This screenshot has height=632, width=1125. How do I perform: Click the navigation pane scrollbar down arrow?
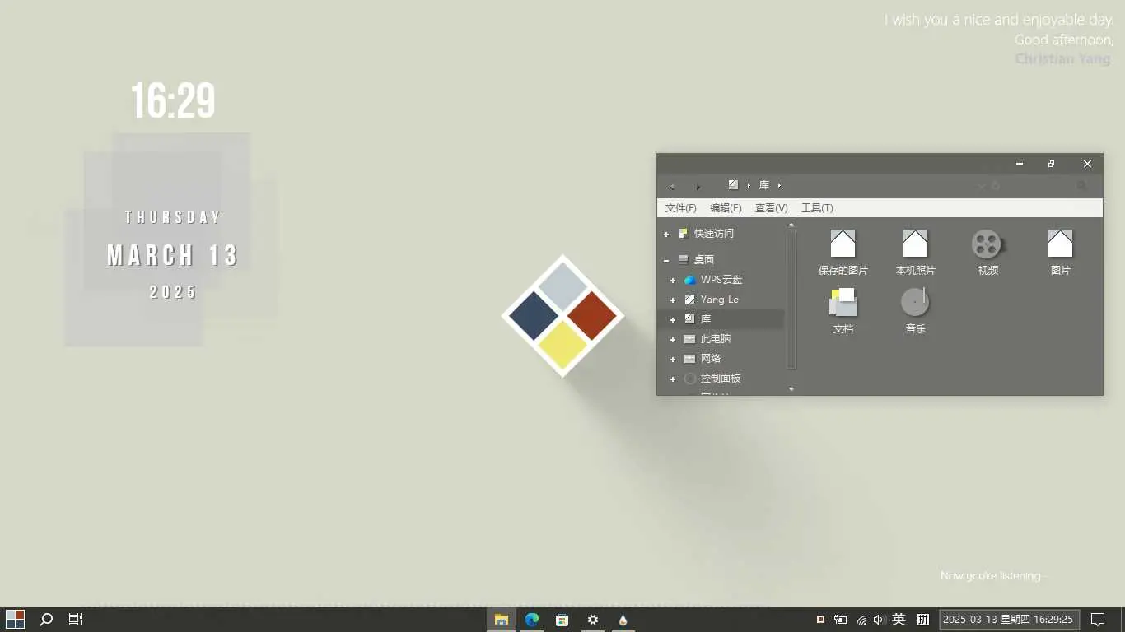(x=791, y=388)
